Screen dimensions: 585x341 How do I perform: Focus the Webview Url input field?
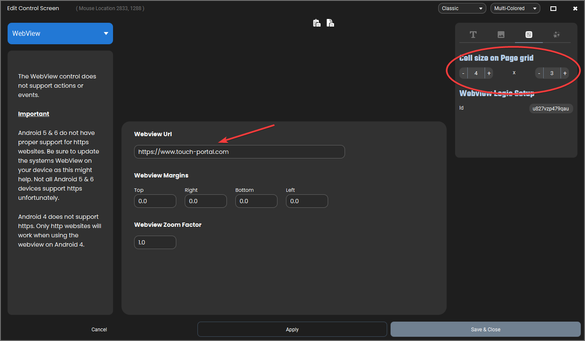click(x=240, y=152)
